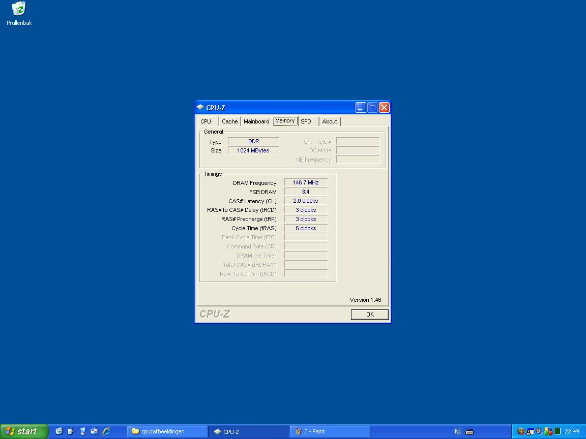
Task: Click the empty Bank Cycle Time field
Action: click(306, 237)
